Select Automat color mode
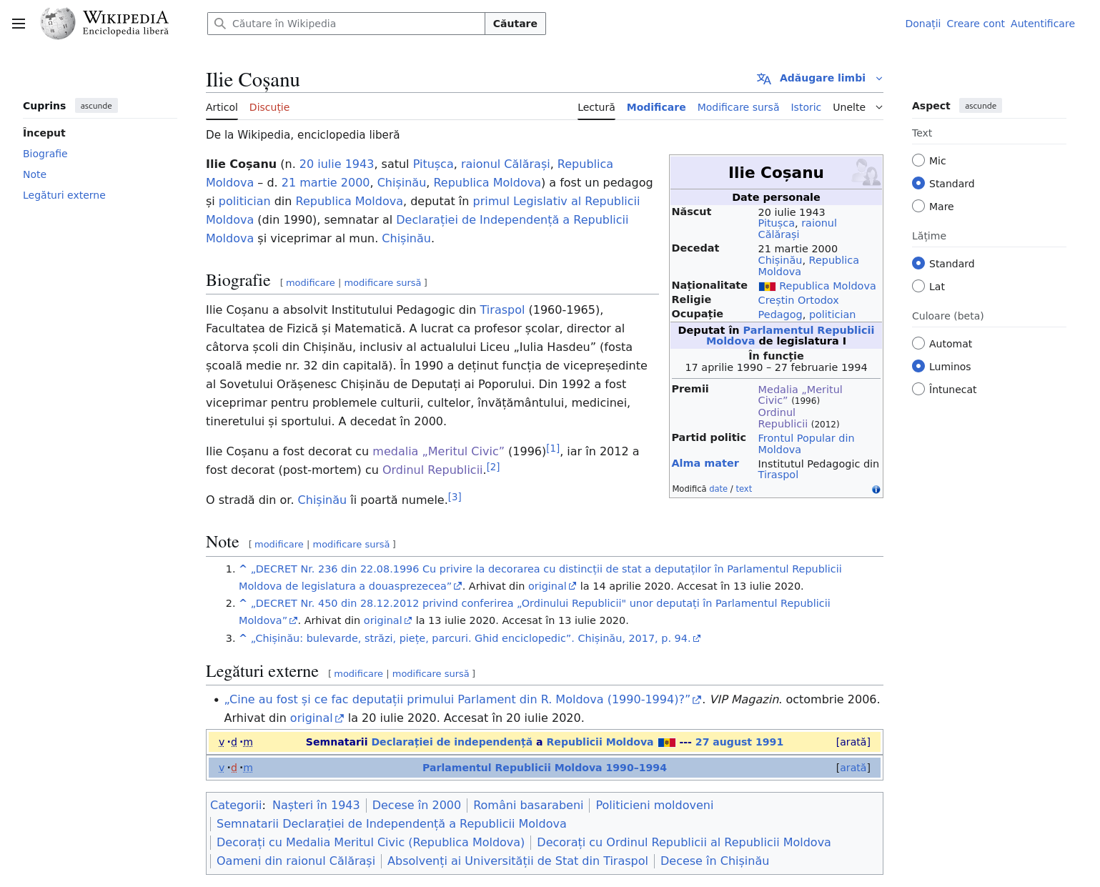The image size is (1100, 887). (x=918, y=344)
